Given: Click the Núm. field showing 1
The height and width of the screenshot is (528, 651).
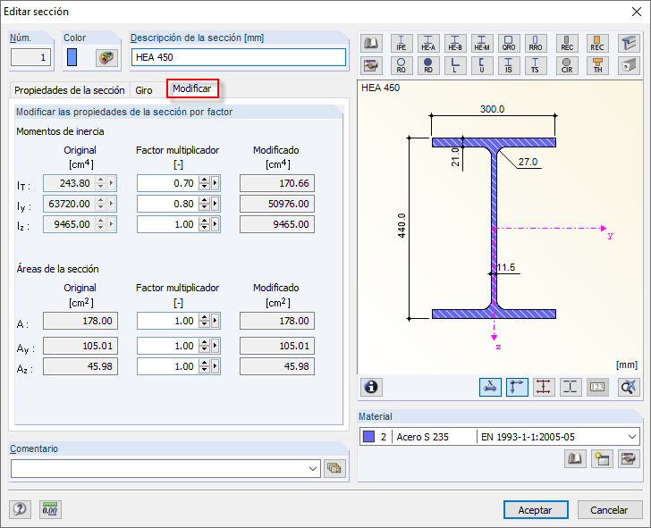Looking at the screenshot, I should coord(30,57).
